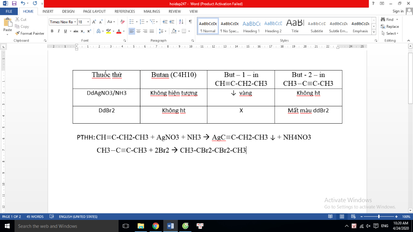The height and width of the screenshot is (232, 413).
Task: Toggle Bold formatting
Action: tap(52, 31)
